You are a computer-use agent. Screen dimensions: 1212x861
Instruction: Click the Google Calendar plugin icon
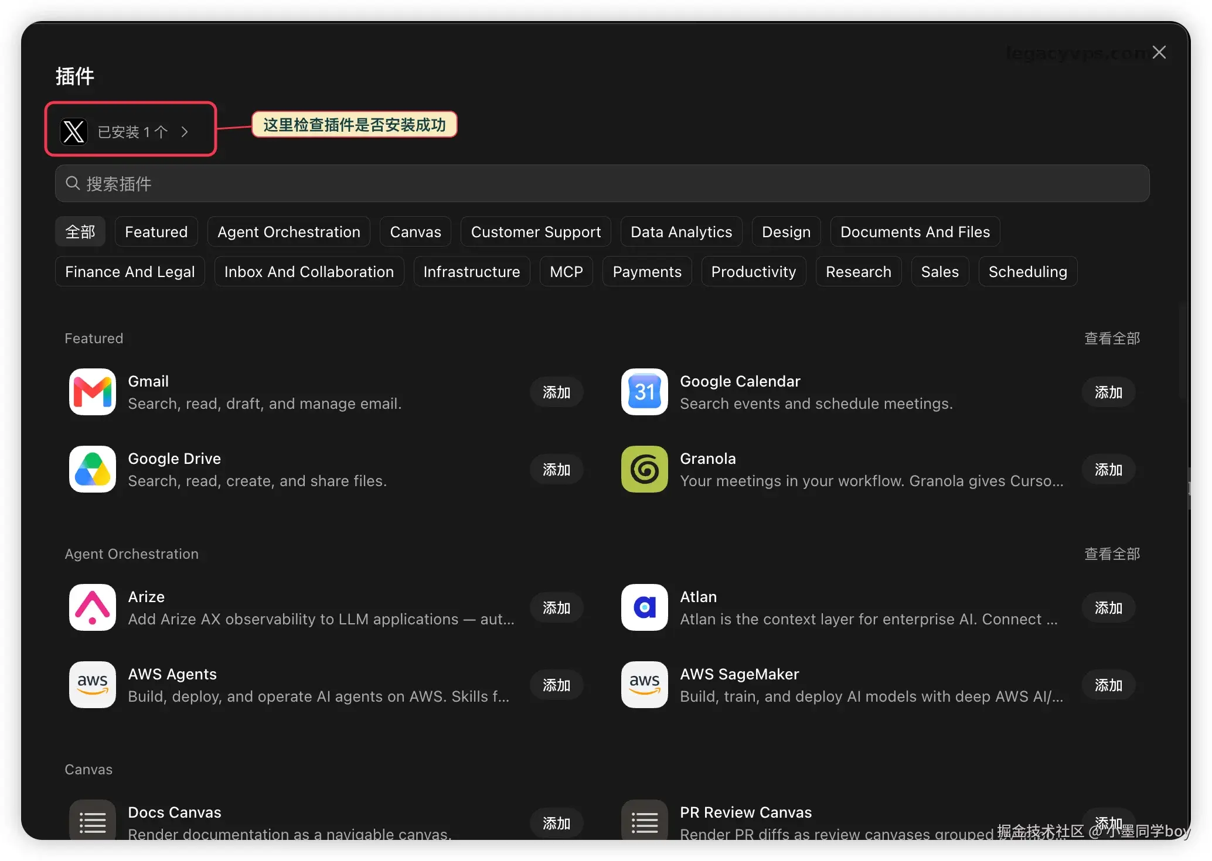(645, 392)
